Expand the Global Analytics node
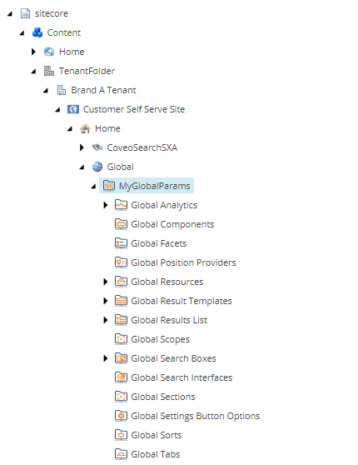 tap(105, 205)
